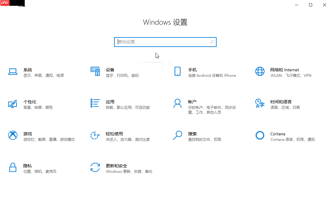Click the text 查找我的文件、权限
The image size is (331, 210).
point(205,140)
